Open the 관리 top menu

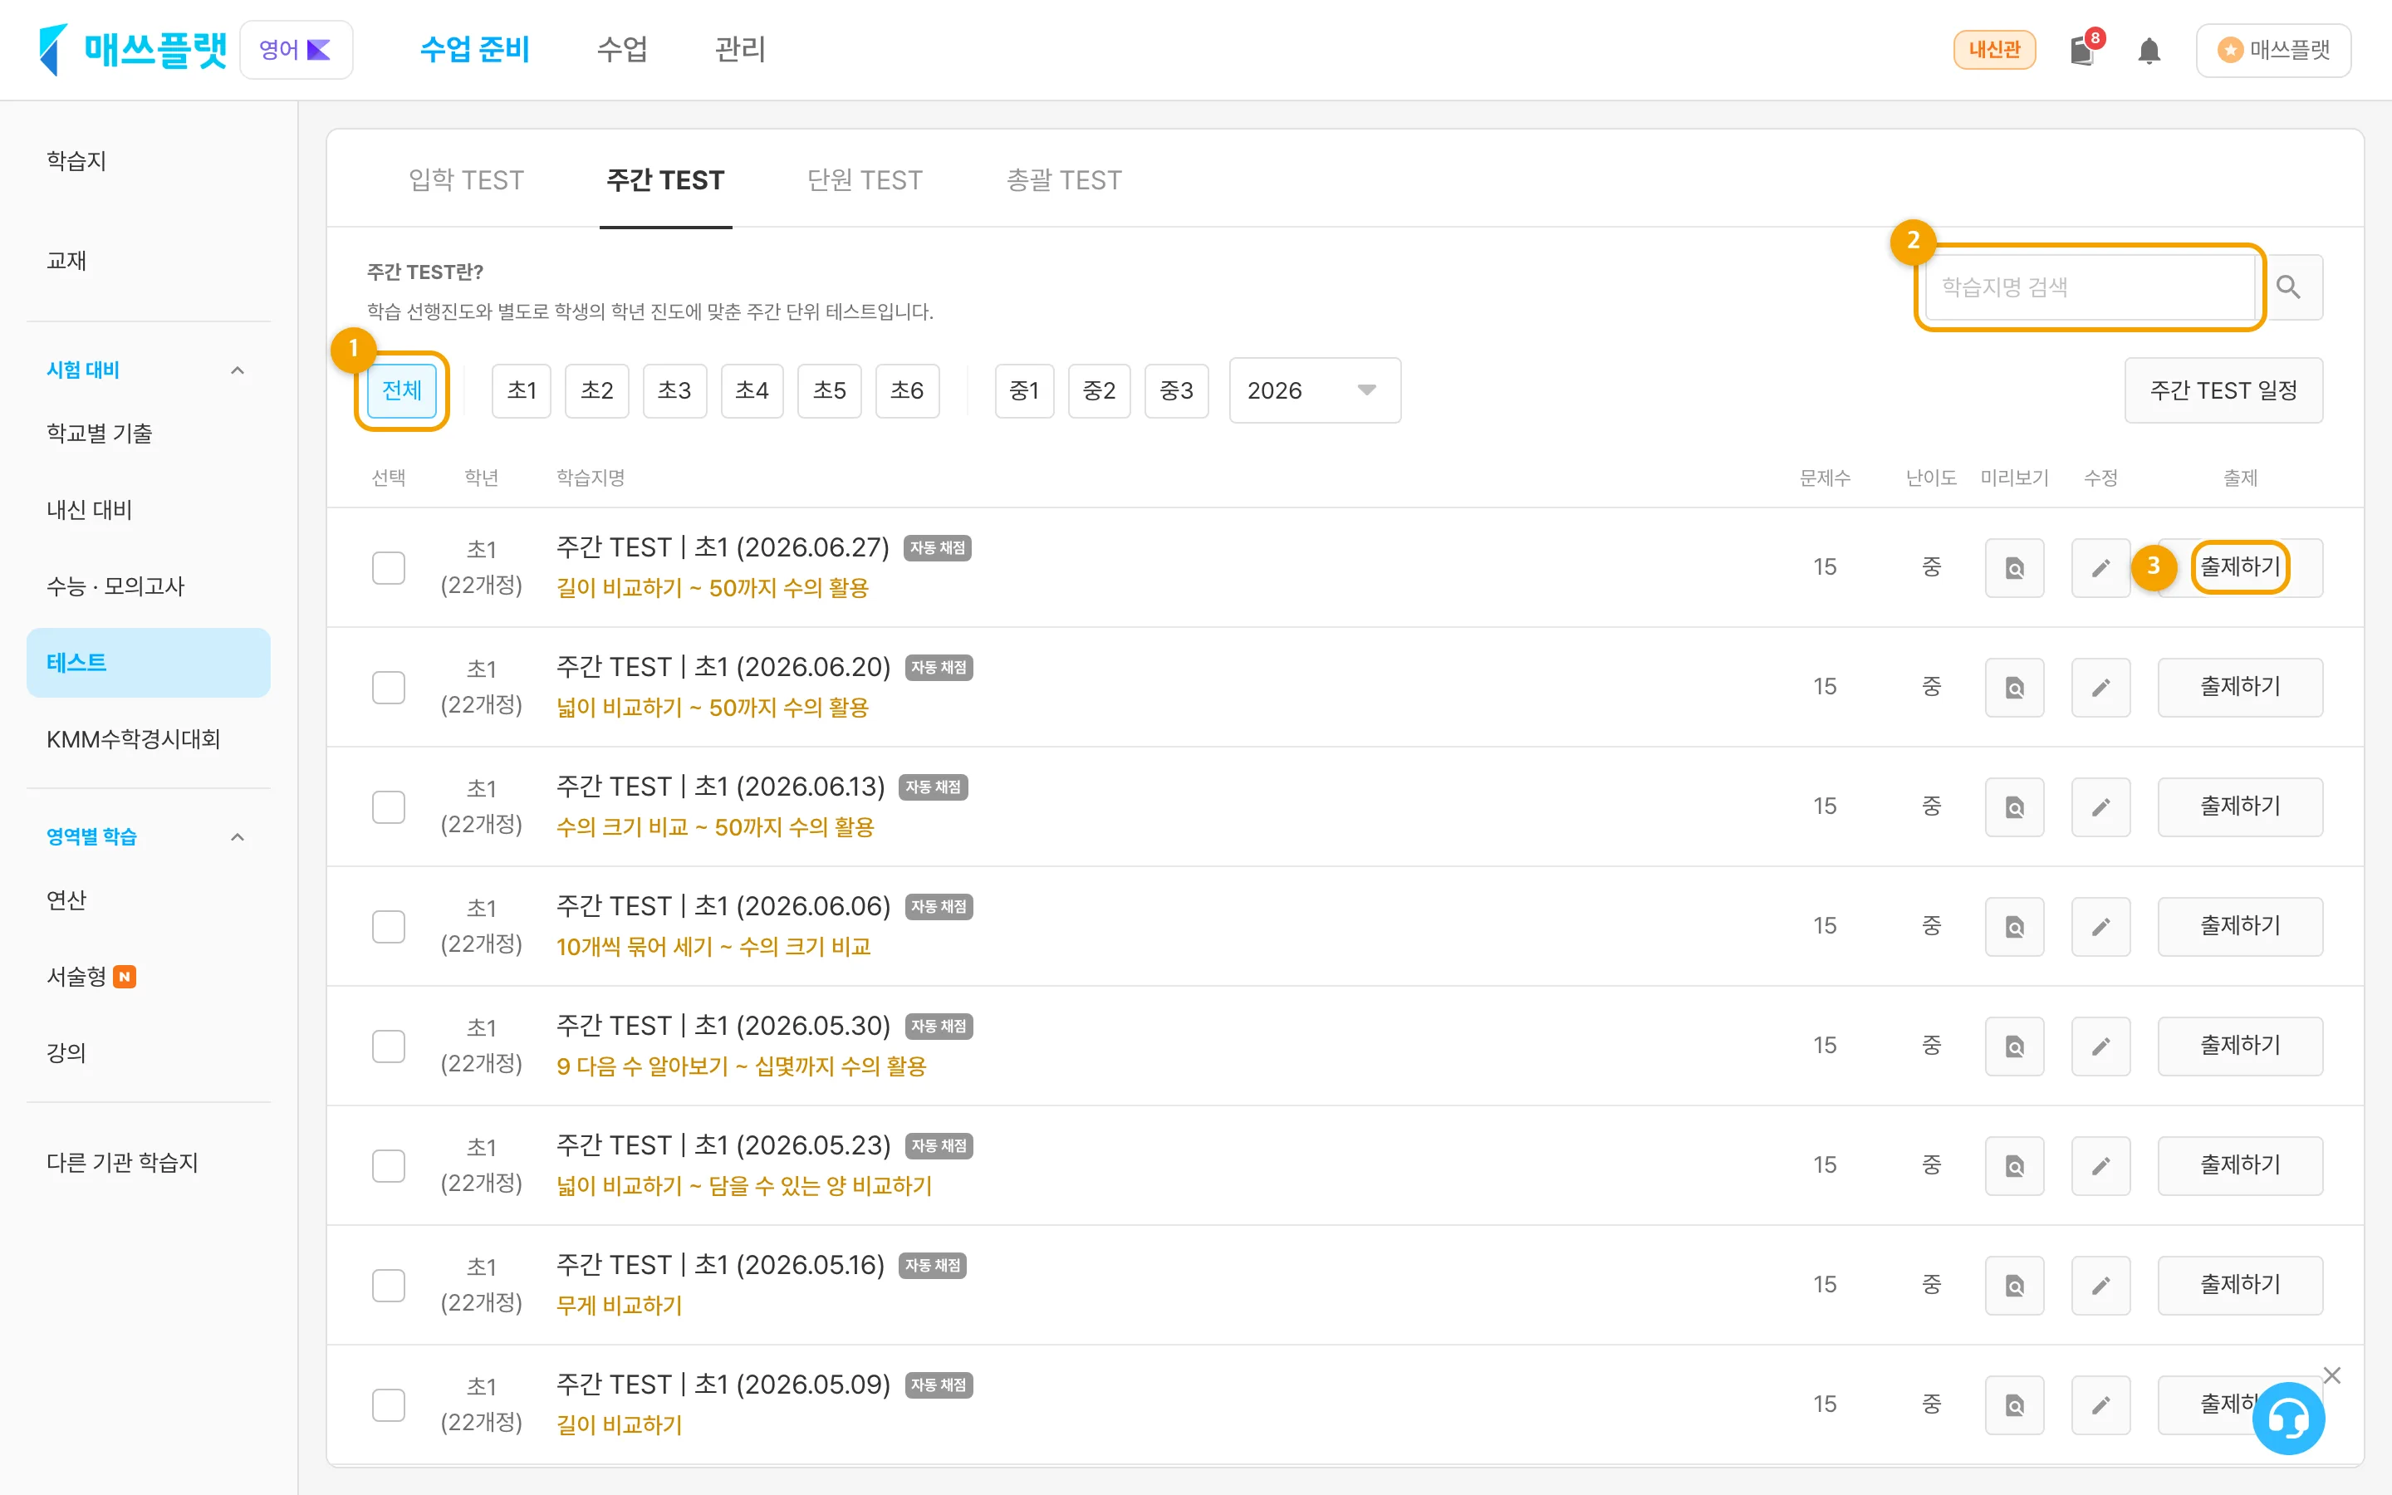(740, 50)
